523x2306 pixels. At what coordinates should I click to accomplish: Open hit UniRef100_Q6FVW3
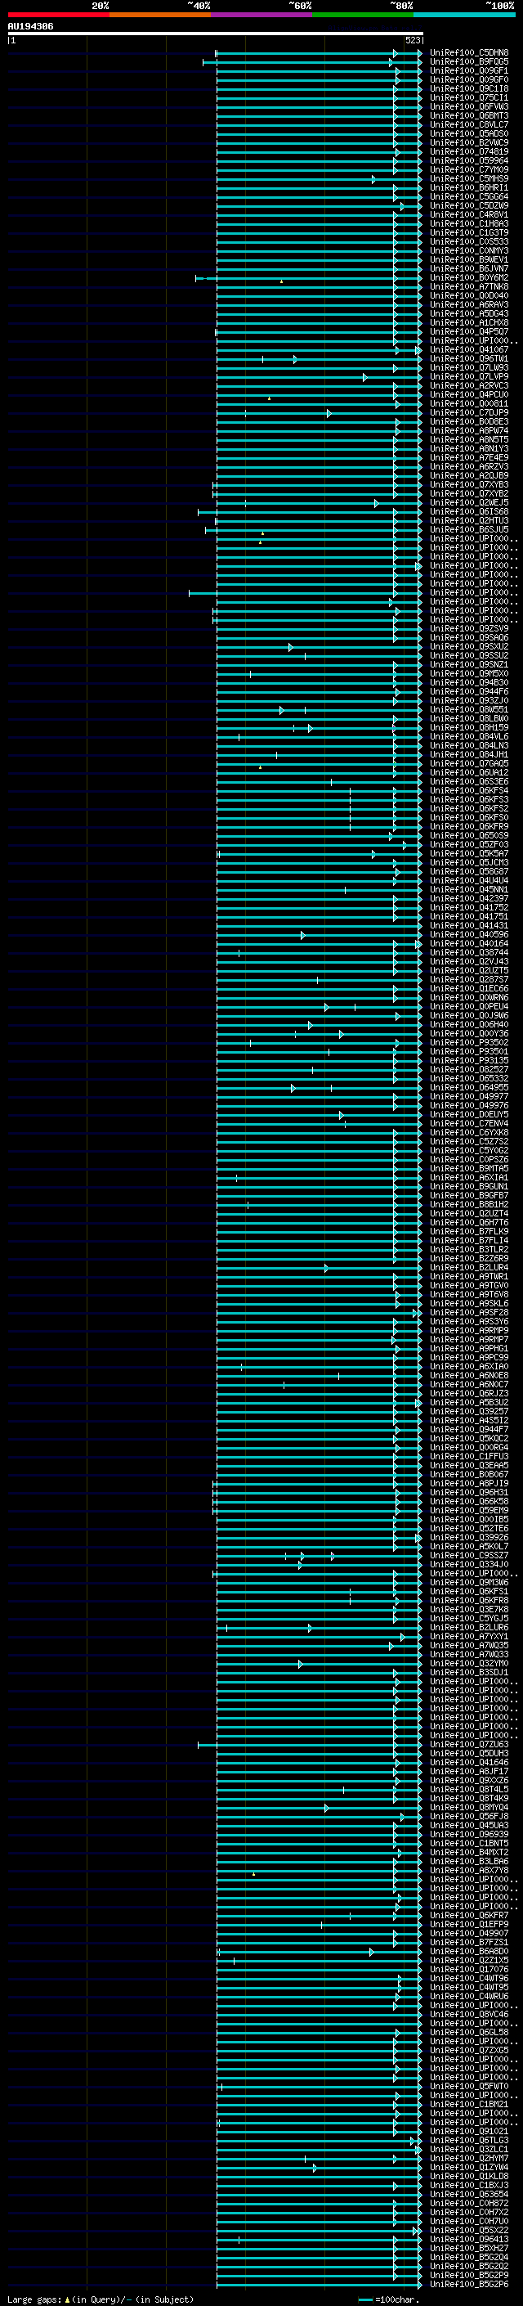[x=468, y=106]
